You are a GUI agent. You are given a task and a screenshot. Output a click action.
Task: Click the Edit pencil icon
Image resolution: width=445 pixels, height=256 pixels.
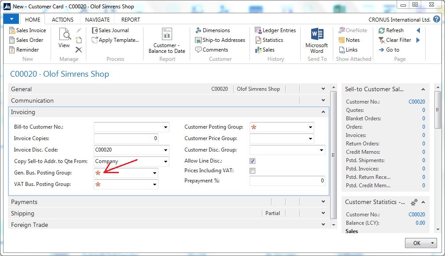pyautogui.click(x=79, y=30)
